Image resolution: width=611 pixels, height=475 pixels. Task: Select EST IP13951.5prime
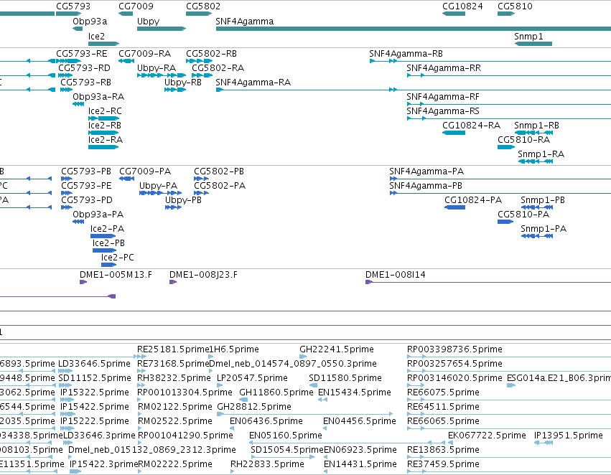click(569, 436)
